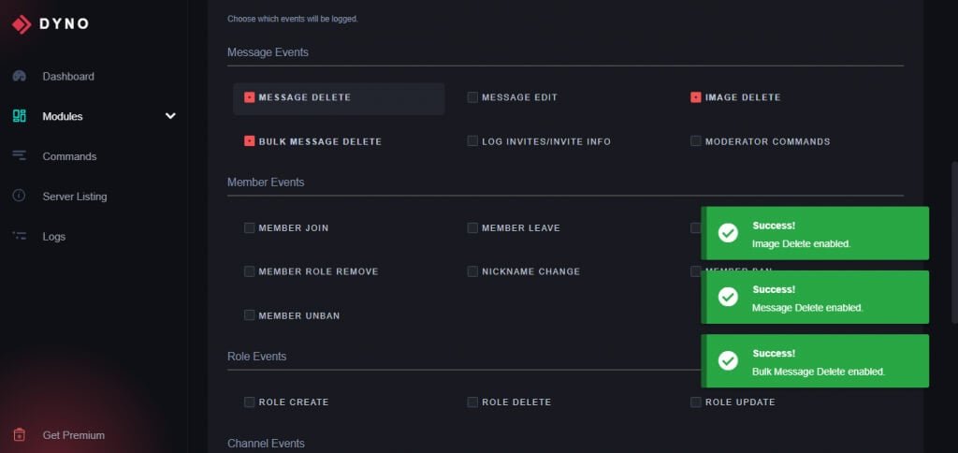Dismiss the Bulk Message Delete enabled notification
The height and width of the screenshot is (453, 958).
(815, 361)
